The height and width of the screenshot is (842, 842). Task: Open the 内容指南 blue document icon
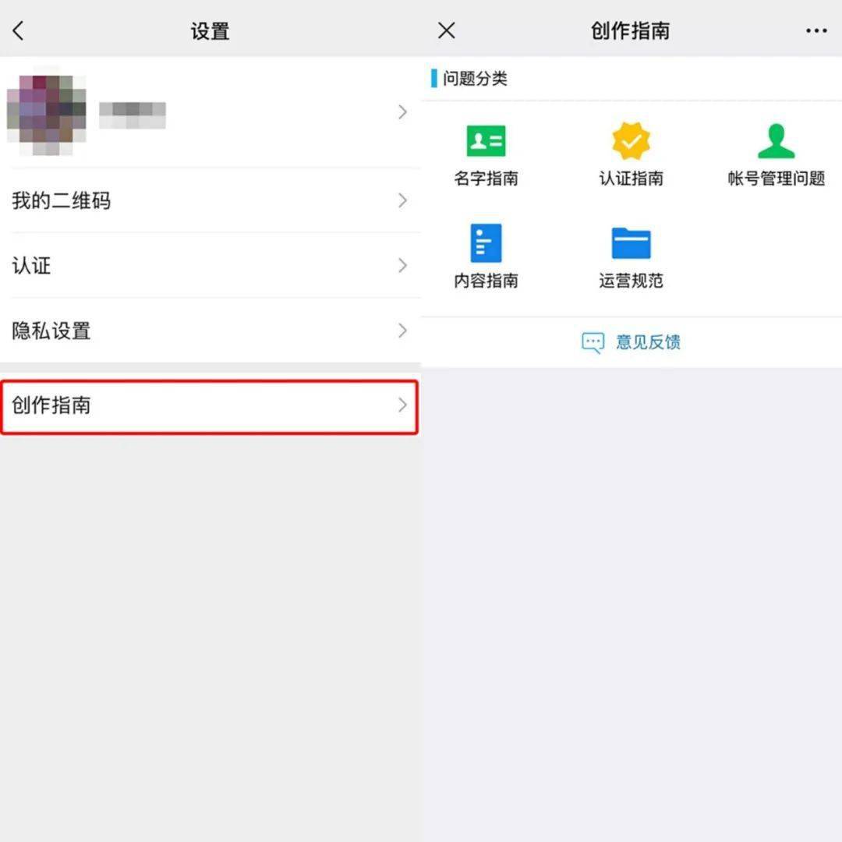[486, 242]
